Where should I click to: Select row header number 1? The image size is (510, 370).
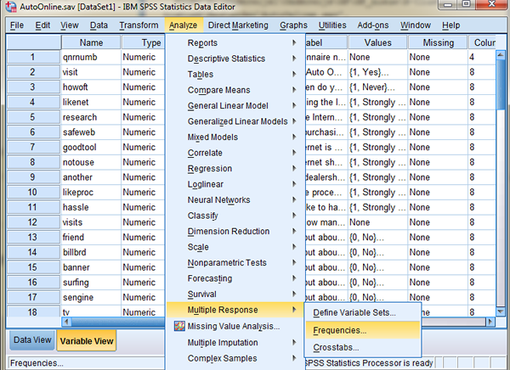pos(33,57)
